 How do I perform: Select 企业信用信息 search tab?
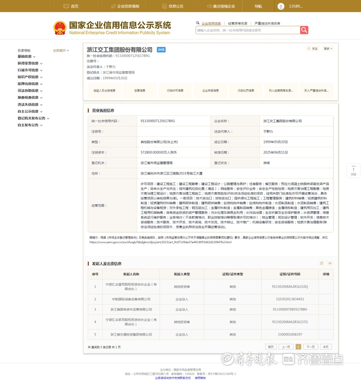click(x=211, y=23)
